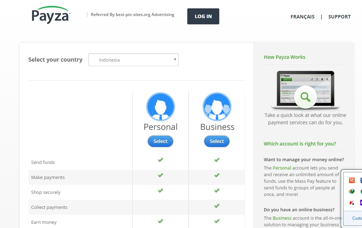Click the Internet Download Manager tray icon

tap(352, 191)
